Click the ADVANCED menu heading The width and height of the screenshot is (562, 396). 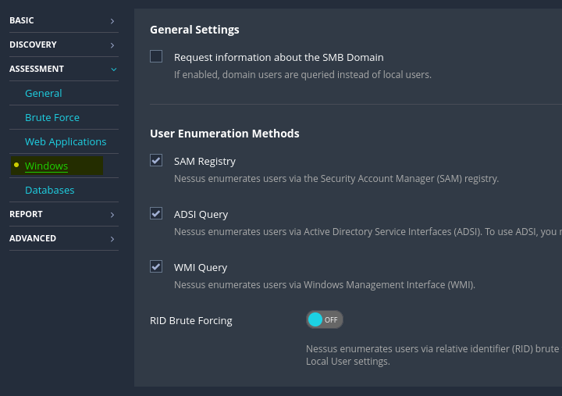click(x=33, y=238)
